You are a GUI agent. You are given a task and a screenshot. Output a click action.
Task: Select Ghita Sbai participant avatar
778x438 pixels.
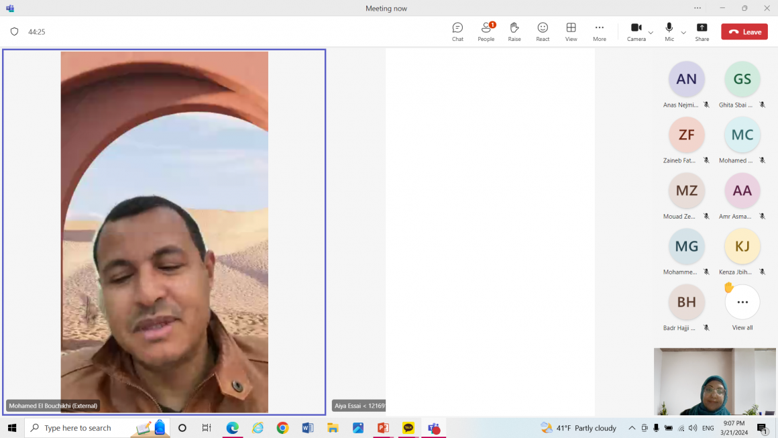[742, 79]
